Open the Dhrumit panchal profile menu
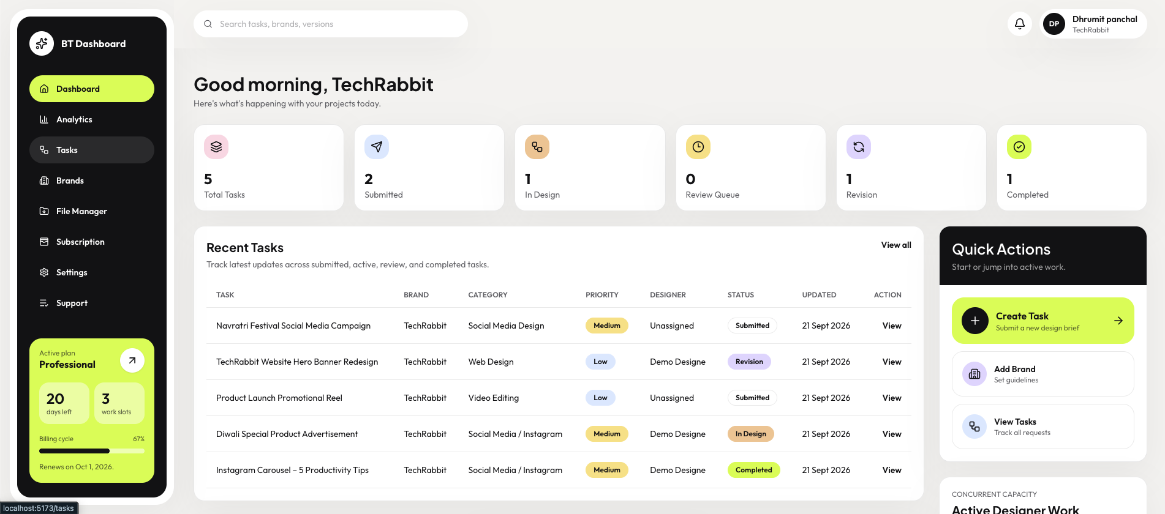 (1094, 24)
